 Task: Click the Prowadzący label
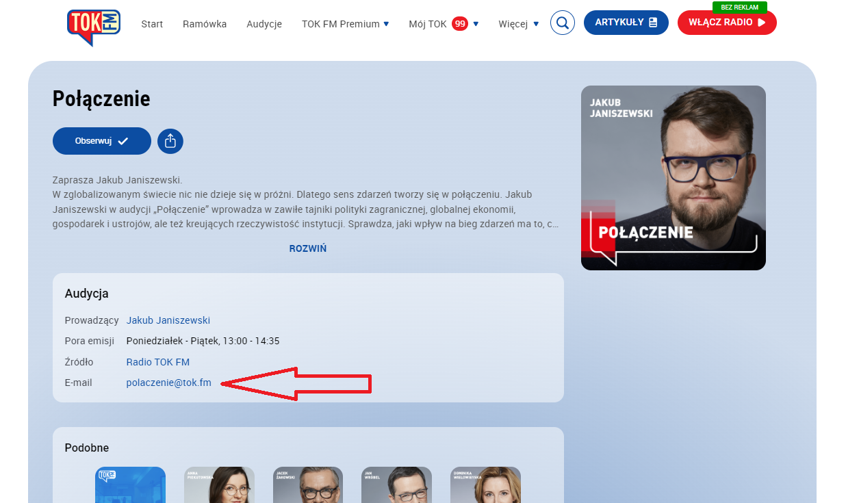pos(92,320)
